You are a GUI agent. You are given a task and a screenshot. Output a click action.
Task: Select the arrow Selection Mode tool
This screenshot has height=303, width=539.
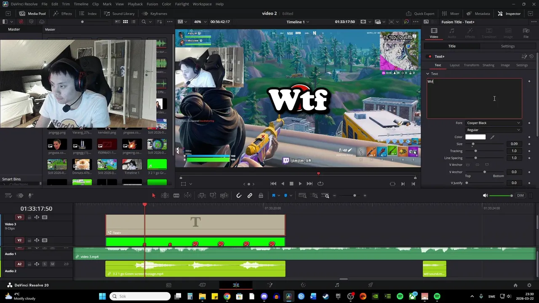[153, 195]
